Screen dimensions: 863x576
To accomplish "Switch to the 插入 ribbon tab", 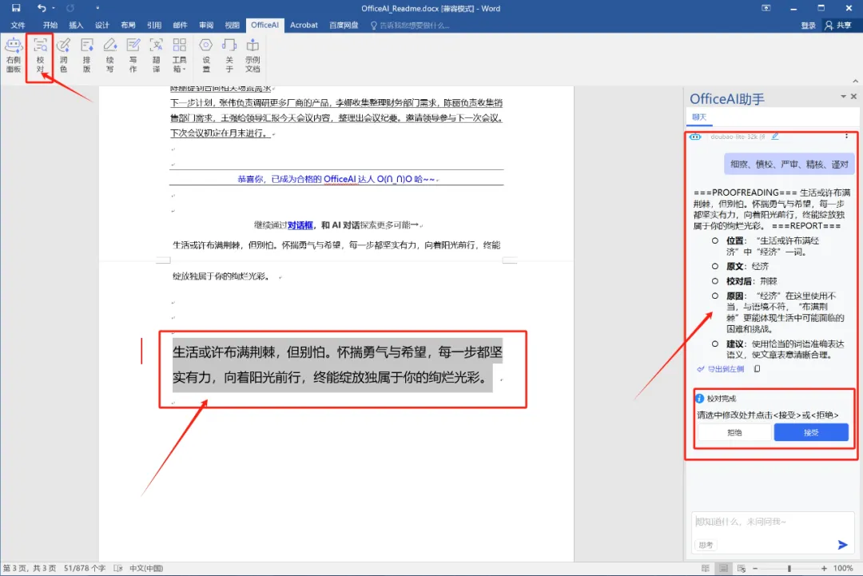I will [x=76, y=26].
